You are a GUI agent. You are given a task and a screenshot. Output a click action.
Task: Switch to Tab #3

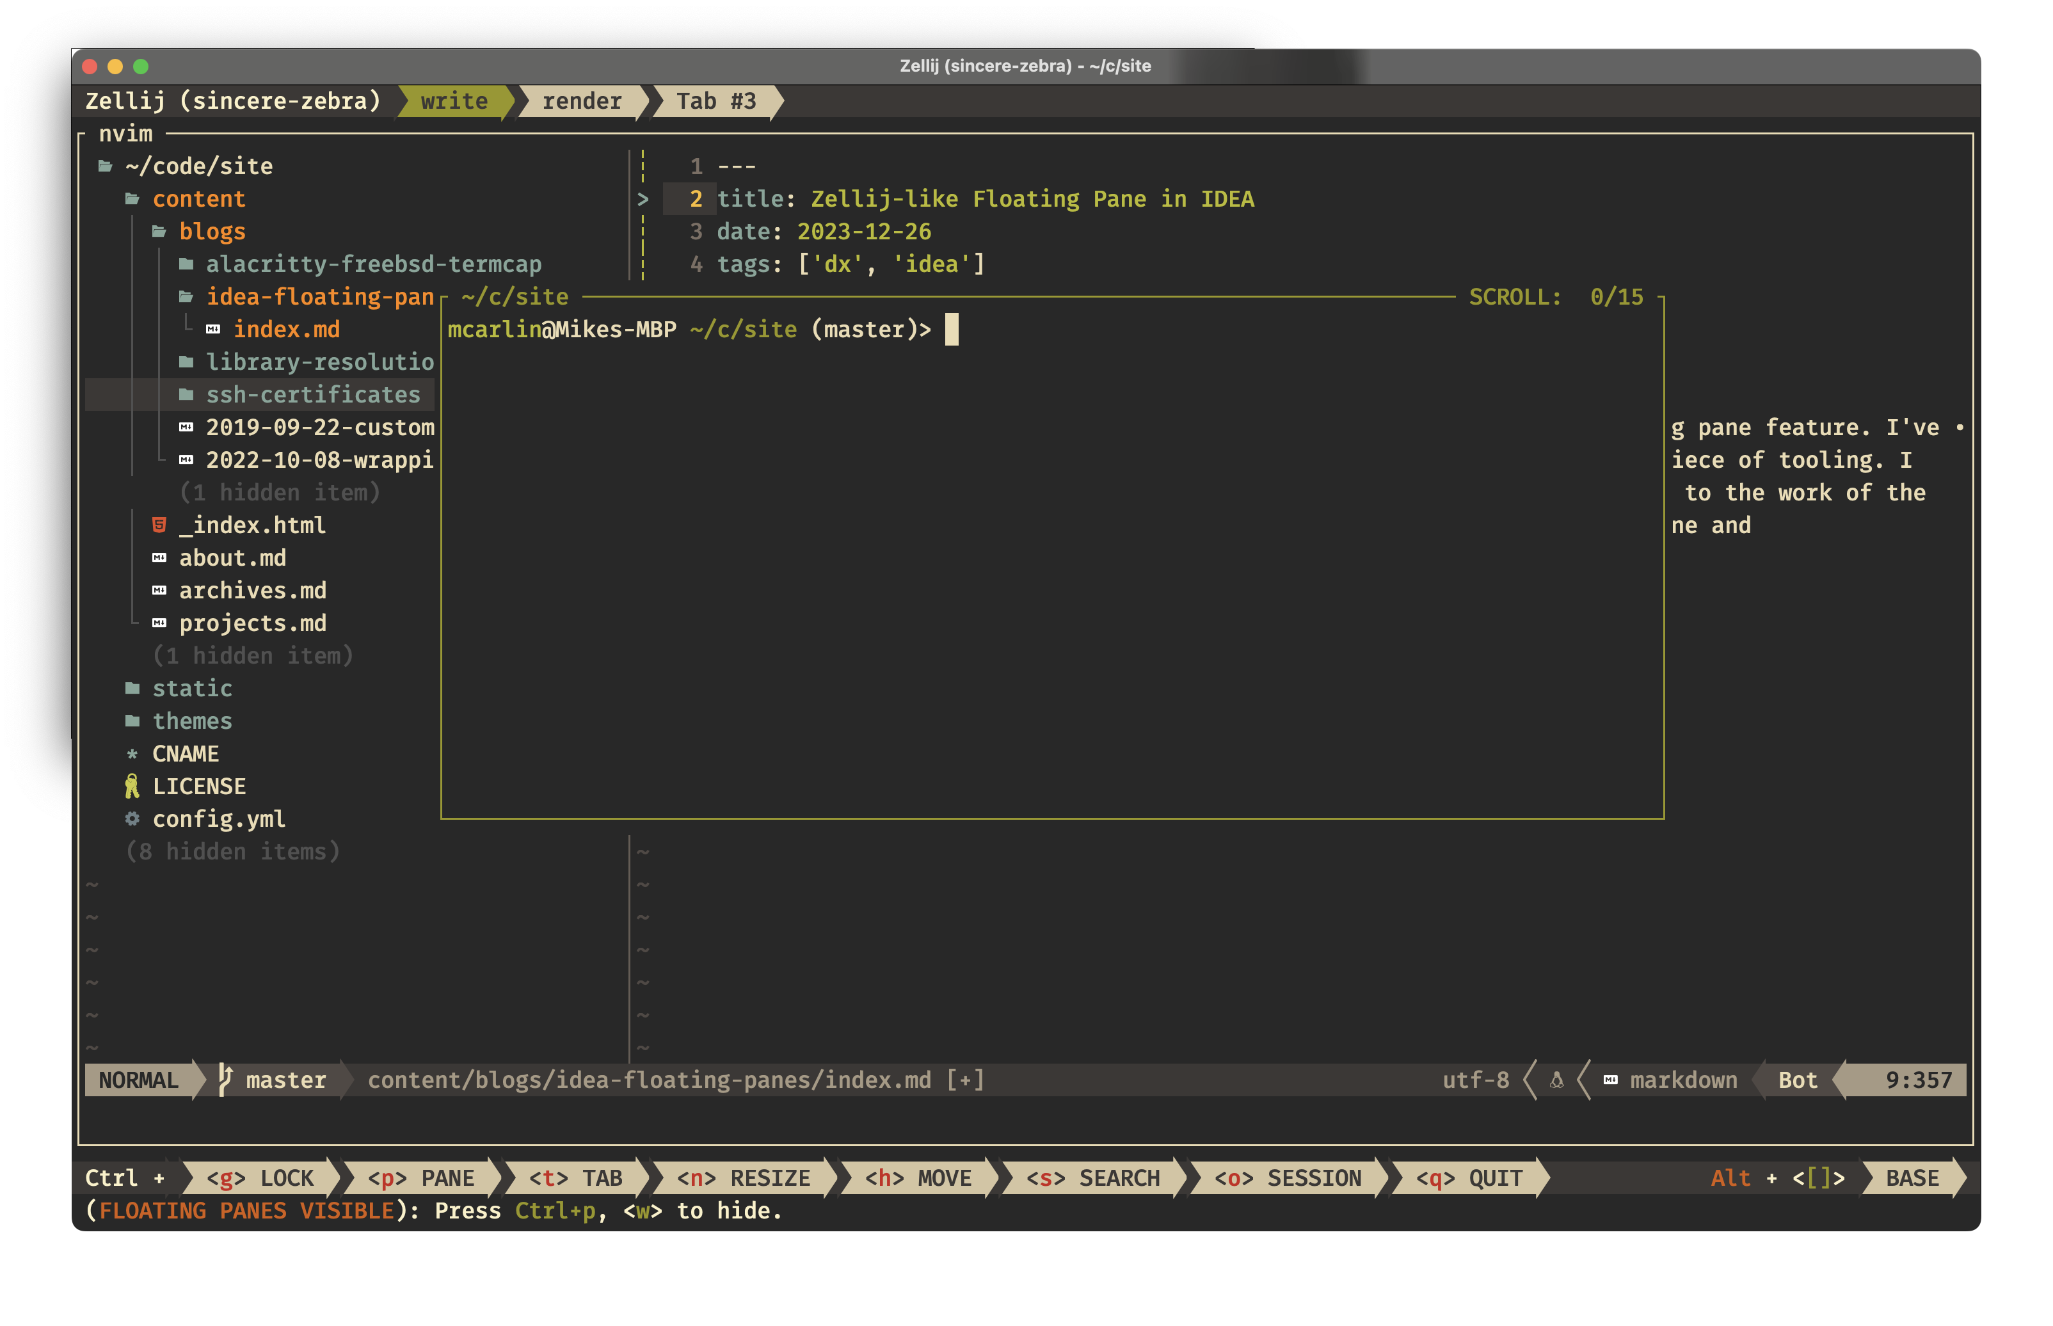(x=716, y=102)
